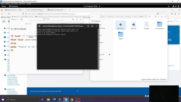This screenshot has width=181, height=102.
Task: Open Windows Task View
Action: pos(42,99)
